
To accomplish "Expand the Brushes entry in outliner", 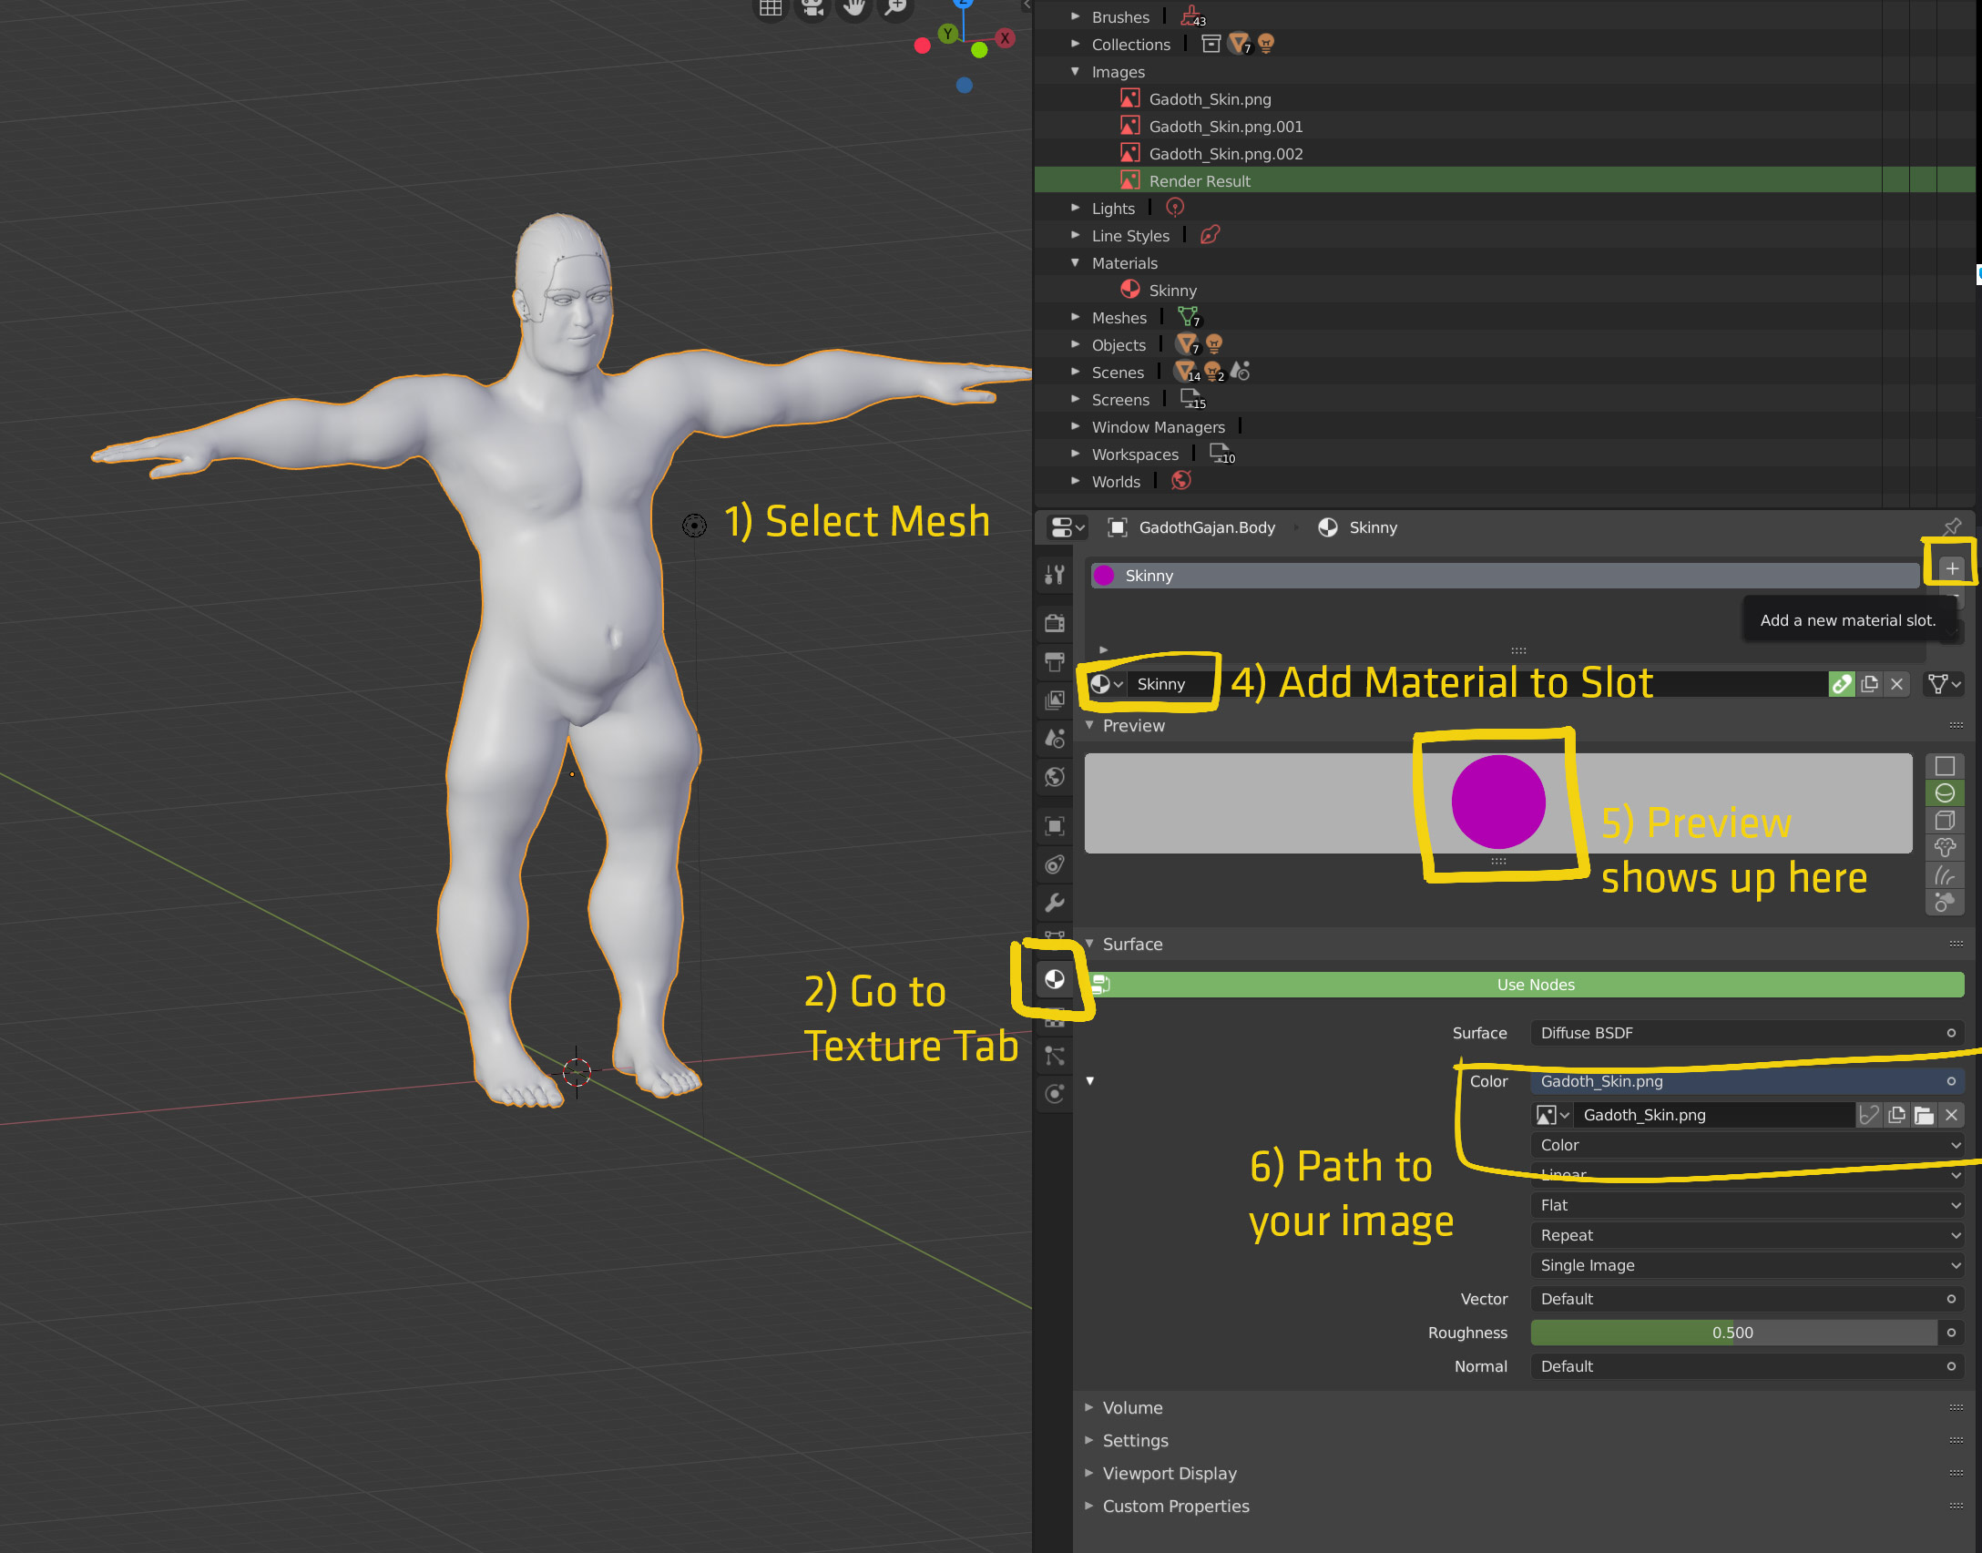I will point(1075,16).
